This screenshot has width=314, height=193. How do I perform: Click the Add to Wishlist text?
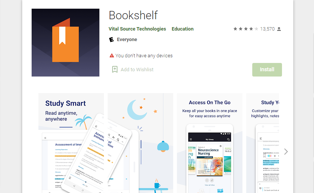tap(137, 69)
